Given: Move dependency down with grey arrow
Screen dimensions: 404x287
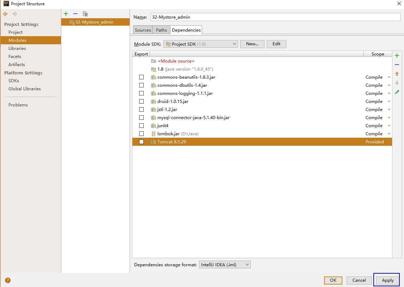Looking at the screenshot, I should [x=397, y=83].
